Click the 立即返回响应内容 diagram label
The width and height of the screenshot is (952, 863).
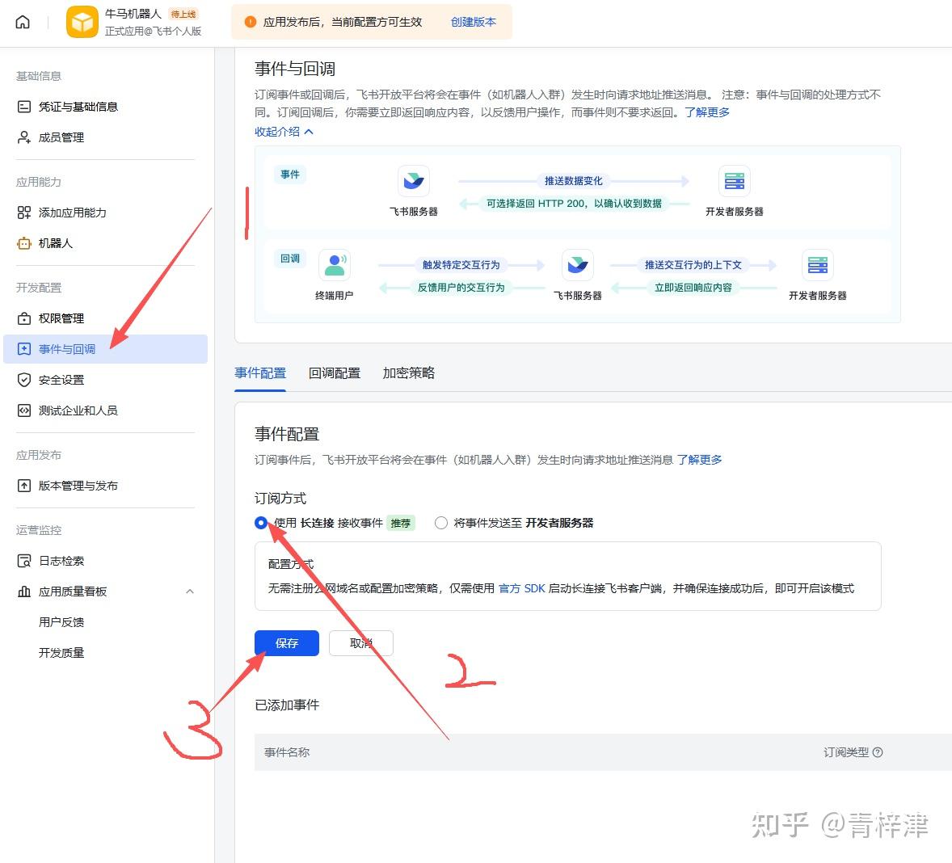coord(693,288)
